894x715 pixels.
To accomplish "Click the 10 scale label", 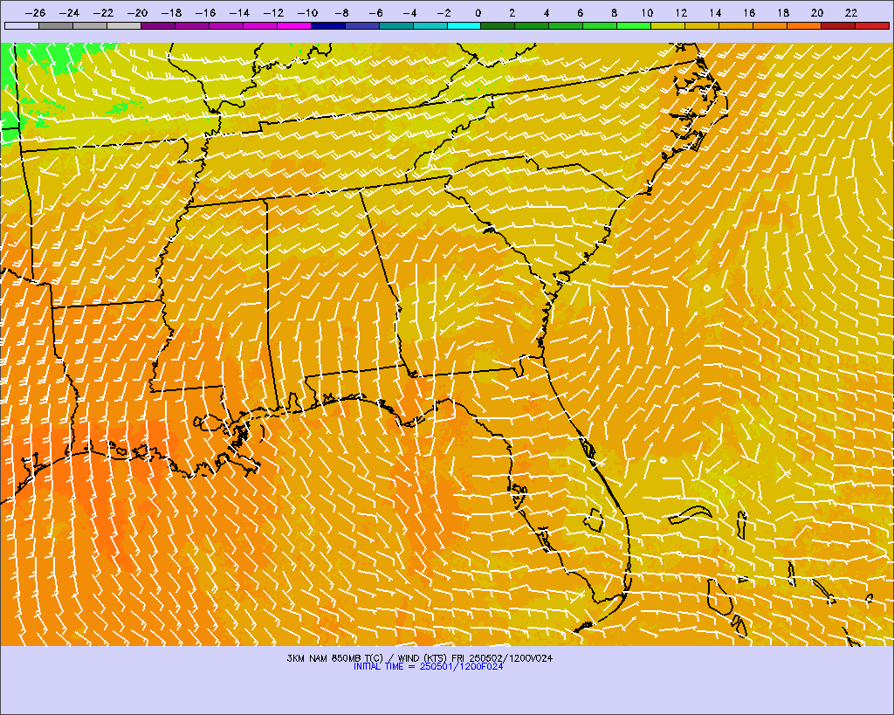I will (647, 13).
